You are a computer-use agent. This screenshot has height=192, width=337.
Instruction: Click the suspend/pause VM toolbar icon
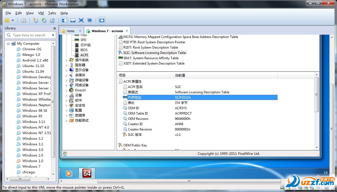tap(7, 20)
